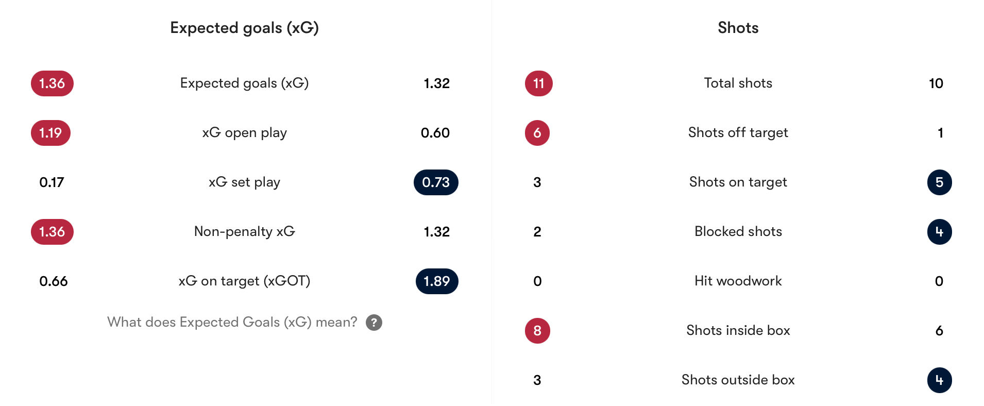Click the "Shots" section heading
This screenshot has width=984, height=406.
738,28
